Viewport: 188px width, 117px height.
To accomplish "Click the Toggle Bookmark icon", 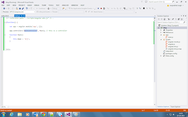I will [144, 8].
